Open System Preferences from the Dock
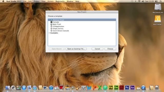The image size is (164, 92). 84,88
